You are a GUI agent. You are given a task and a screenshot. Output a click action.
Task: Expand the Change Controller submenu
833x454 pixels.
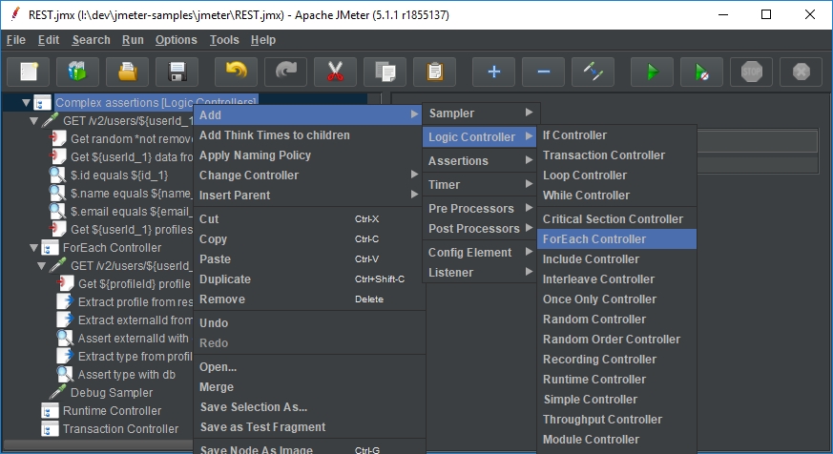(309, 175)
